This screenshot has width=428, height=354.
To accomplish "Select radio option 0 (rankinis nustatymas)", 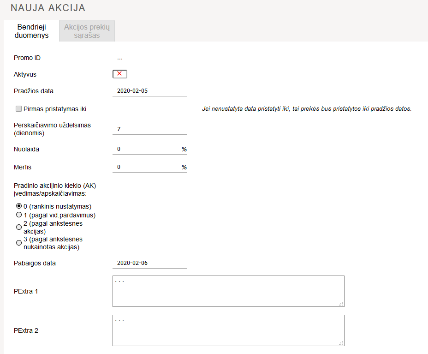I will pyautogui.click(x=19, y=206).
